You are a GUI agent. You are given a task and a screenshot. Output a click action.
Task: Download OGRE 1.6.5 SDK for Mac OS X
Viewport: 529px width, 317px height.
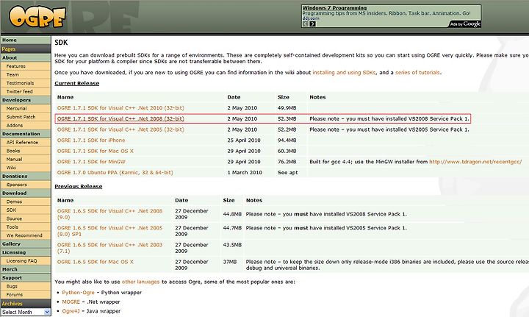click(x=96, y=262)
